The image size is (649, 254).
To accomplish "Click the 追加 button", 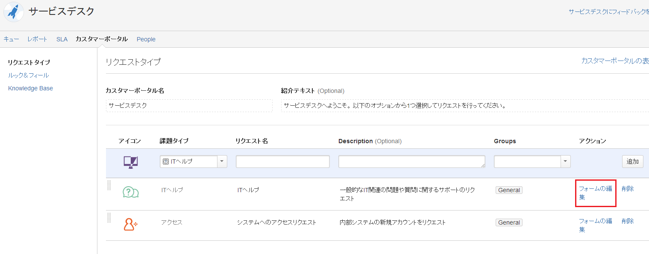I will coord(633,162).
